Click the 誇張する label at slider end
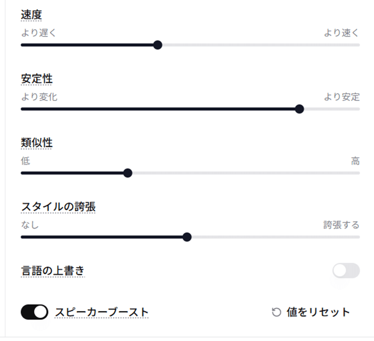374x341 pixels. 341,225
